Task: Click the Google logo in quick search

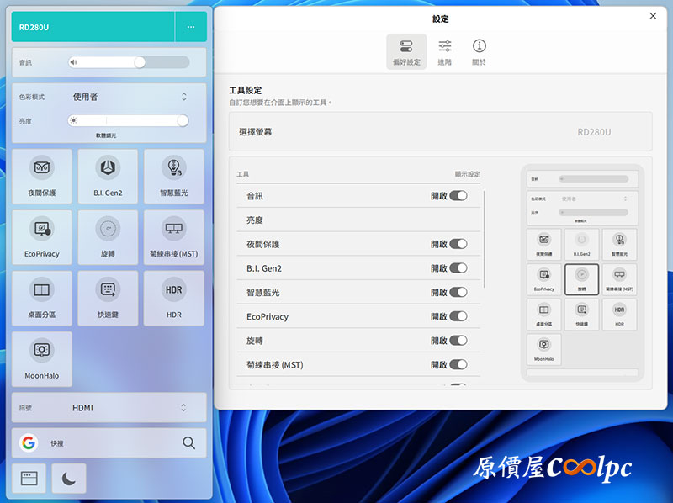Action: pyautogui.click(x=29, y=442)
